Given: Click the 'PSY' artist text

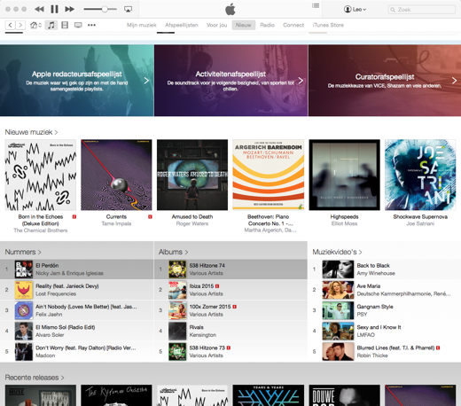Looking at the screenshot, I should 362,315.
